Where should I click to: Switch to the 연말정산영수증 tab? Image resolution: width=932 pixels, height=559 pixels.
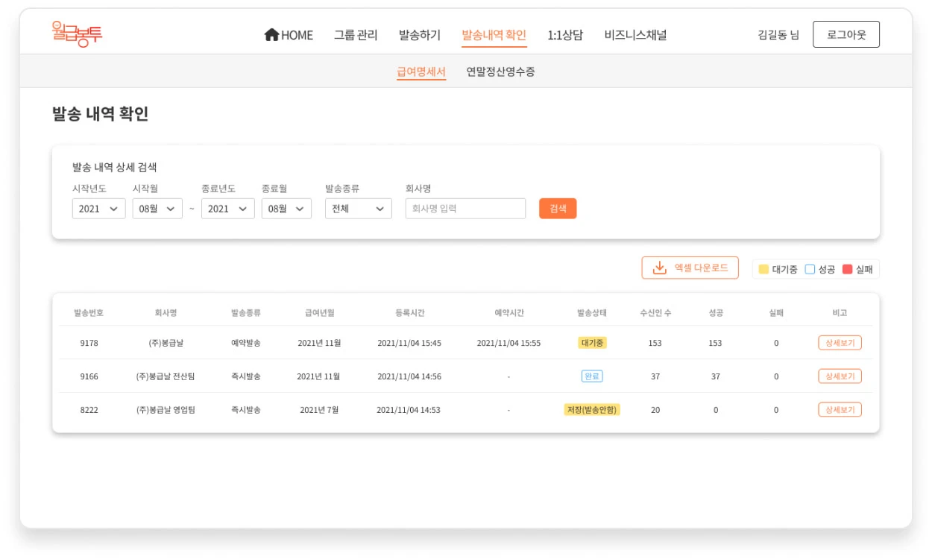click(500, 72)
